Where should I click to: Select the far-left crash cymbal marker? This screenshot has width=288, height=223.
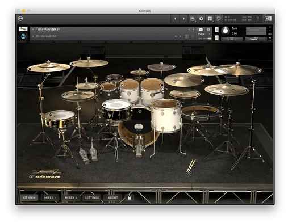click(x=30, y=69)
